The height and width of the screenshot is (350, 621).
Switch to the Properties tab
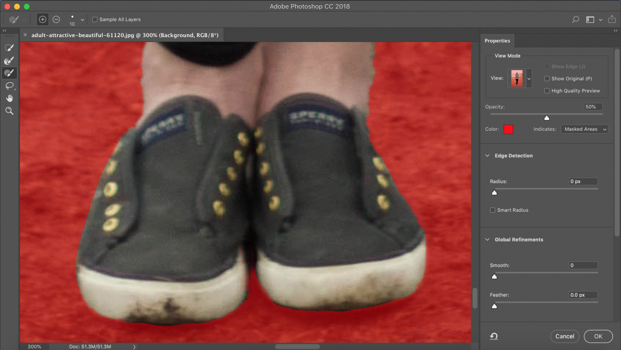(x=497, y=41)
